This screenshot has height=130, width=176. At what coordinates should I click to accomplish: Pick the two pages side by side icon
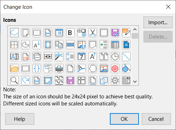pyautogui.click(x=104, y=57)
